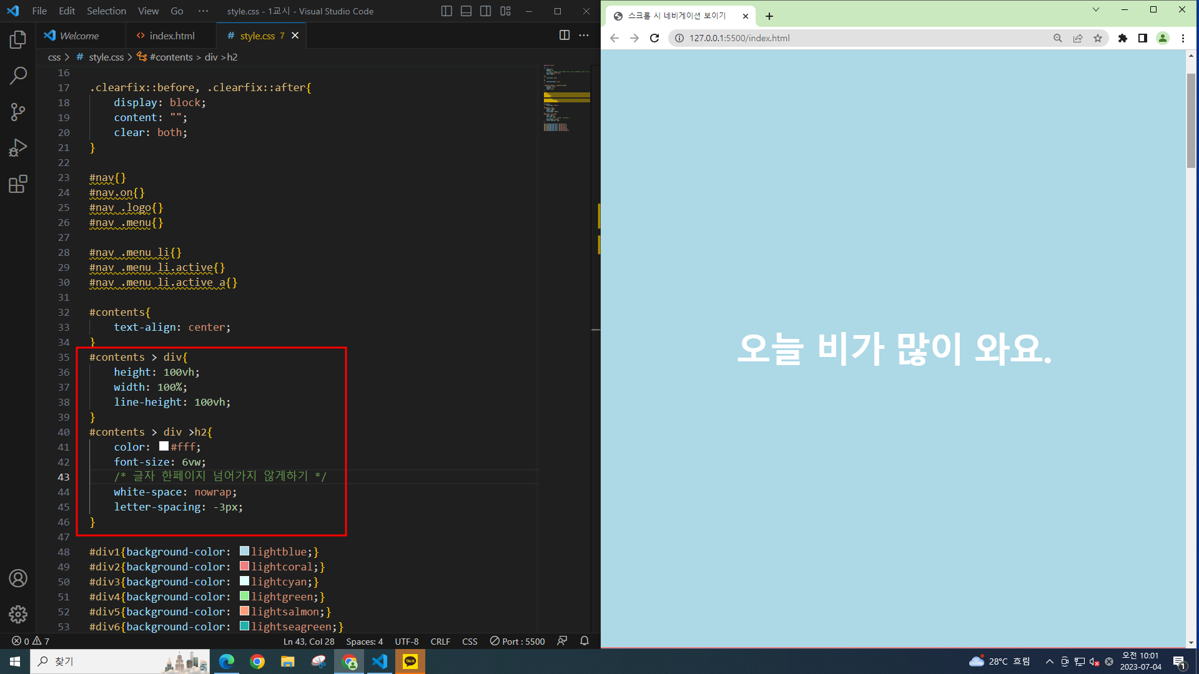
Task: Open the Explorer view in activity bar
Action: [18, 40]
